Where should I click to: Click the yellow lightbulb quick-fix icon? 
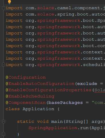(x=9, y=2)
